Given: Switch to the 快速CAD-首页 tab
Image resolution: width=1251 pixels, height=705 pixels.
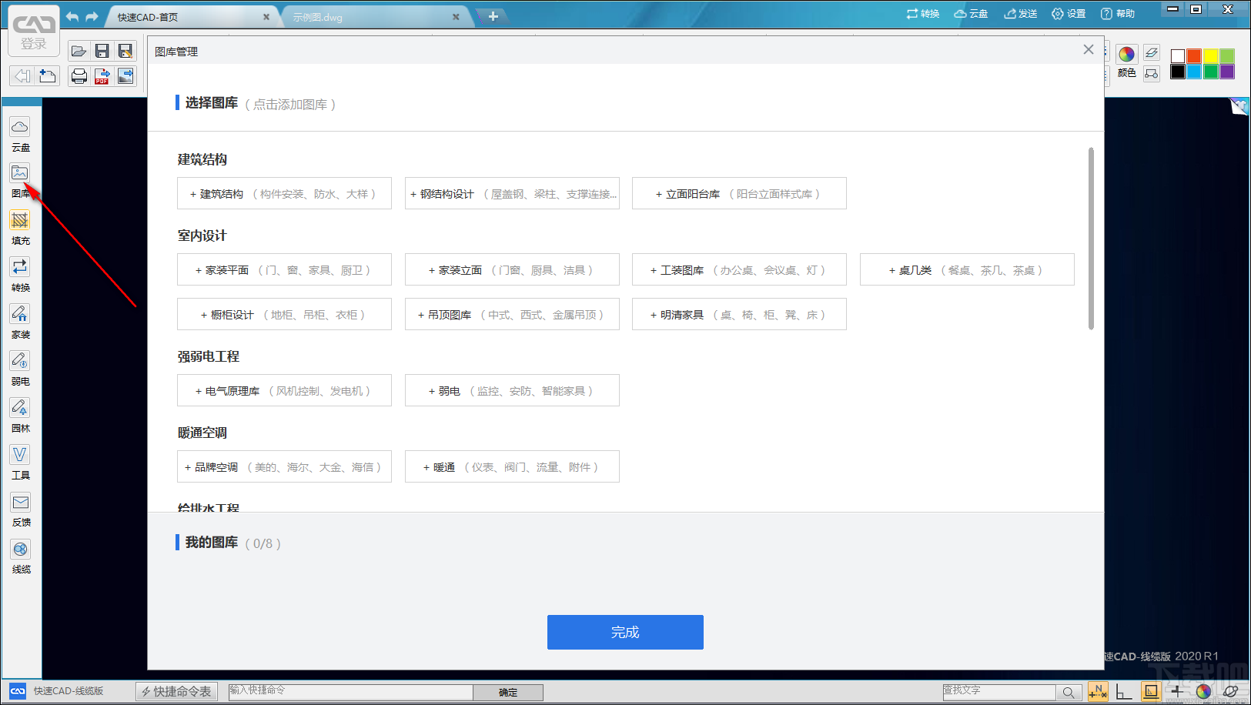Looking at the screenshot, I should point(192,17).
